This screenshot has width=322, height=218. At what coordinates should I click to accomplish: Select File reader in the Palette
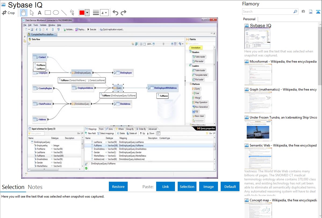pos(198,62)
